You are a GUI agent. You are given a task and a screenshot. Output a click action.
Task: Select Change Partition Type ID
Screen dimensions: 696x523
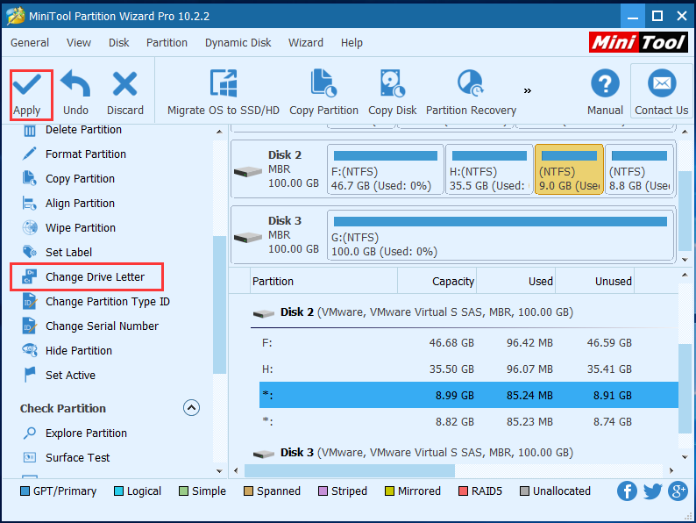click(108, 301)
